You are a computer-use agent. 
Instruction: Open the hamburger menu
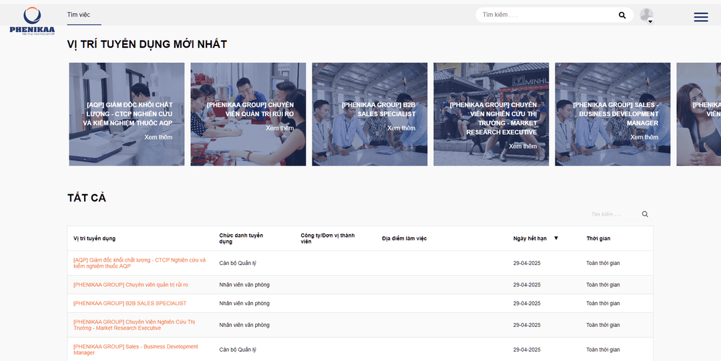tap(700, 17)
